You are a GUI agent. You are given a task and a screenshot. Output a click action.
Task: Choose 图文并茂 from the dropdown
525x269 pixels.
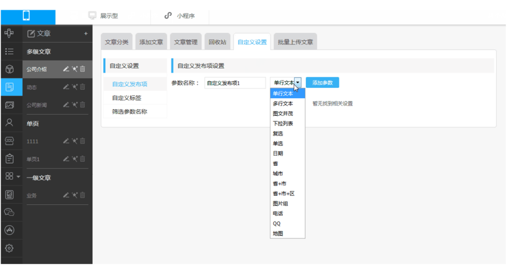pos(288,113)
